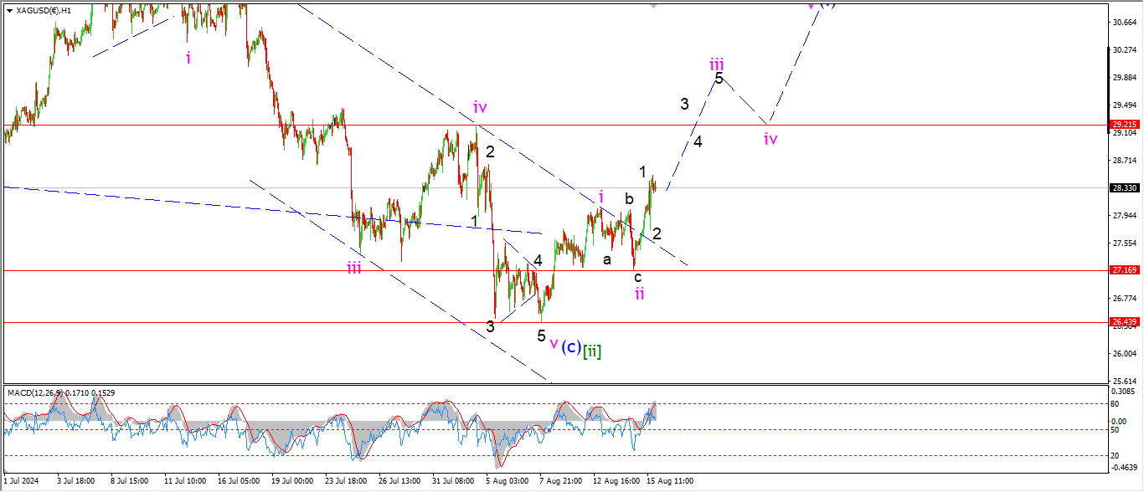
Task: Click the XAGUSD(€),H1 chart title text
Action: tap(45, 10)
